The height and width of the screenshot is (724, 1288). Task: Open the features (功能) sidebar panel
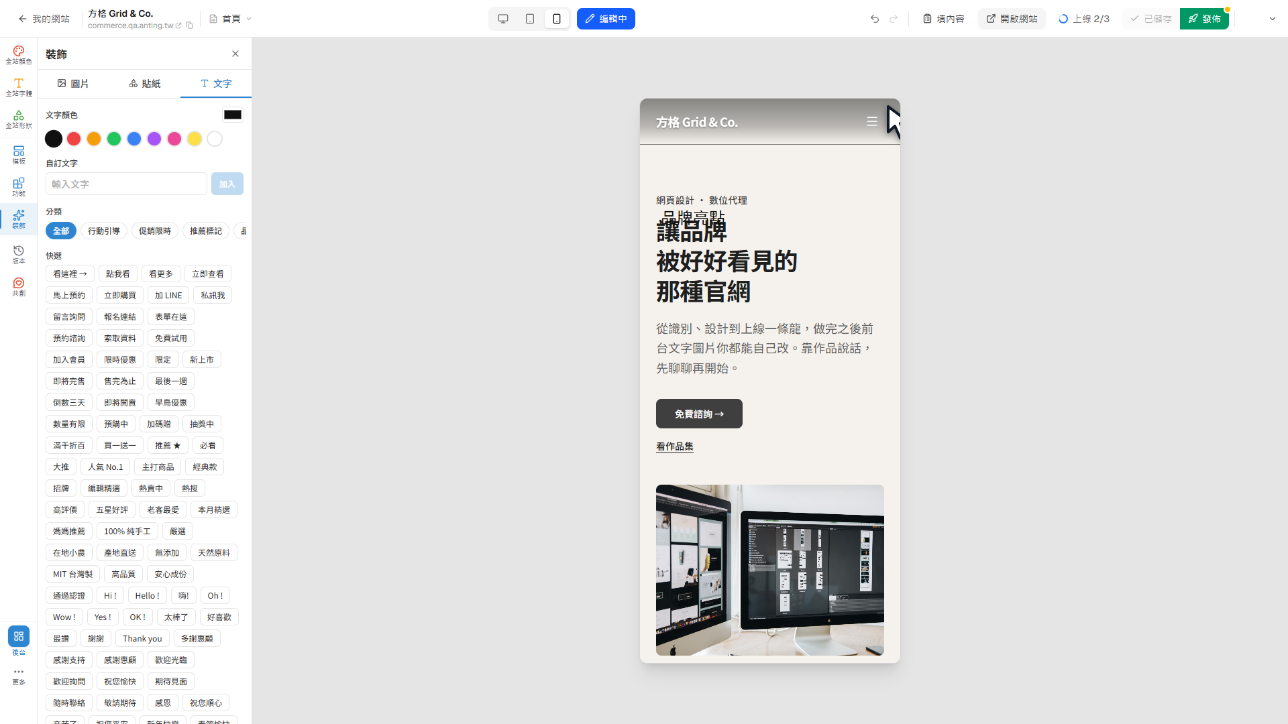click(19, 187)
